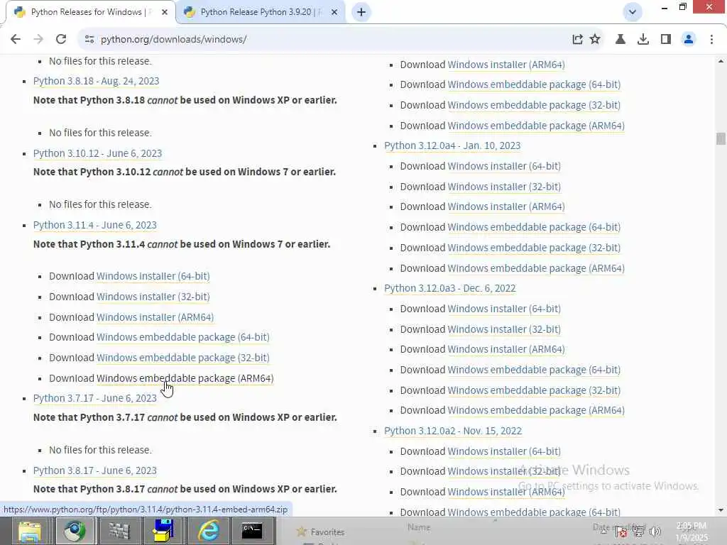Open the tab search dropdown chevron
This screenshot has width=727, height=545.
632,12
